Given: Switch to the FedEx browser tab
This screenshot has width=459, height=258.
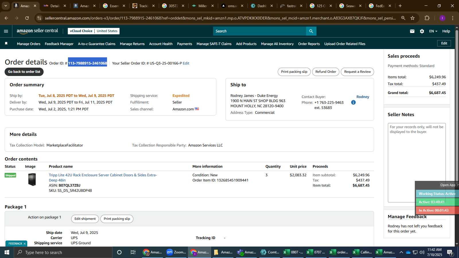Looking at the screenshot, I should pyautogui.click(x=380, y=6).
